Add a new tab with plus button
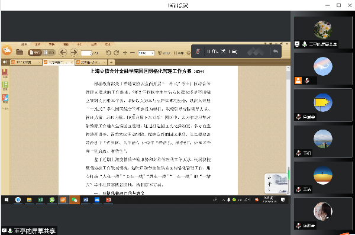Image resolution: width=355 pixels, height=235 pixels. pos(111,62)
